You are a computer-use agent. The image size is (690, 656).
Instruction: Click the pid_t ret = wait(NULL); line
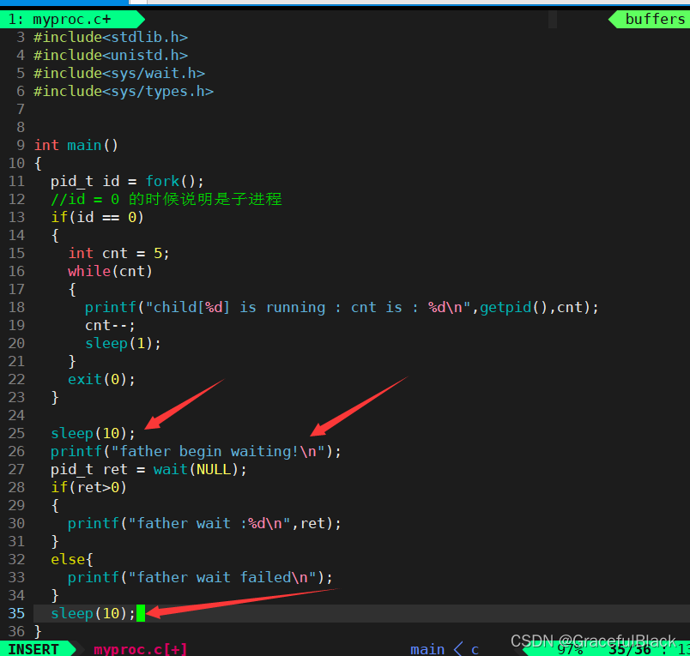[x=148, y=470]
